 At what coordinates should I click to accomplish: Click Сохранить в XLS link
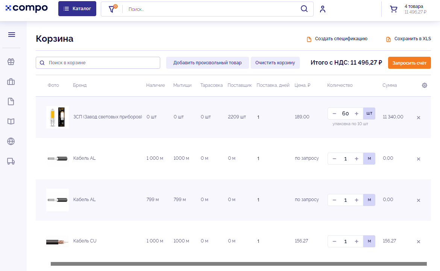point(408,39)
